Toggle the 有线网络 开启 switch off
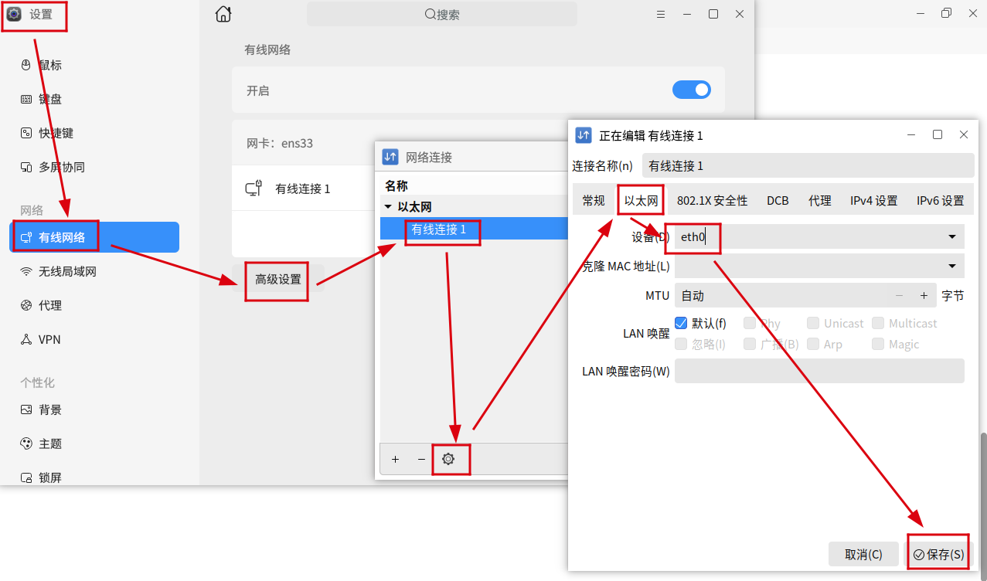Viewport: 987px width, 581px height. point(691,90)
